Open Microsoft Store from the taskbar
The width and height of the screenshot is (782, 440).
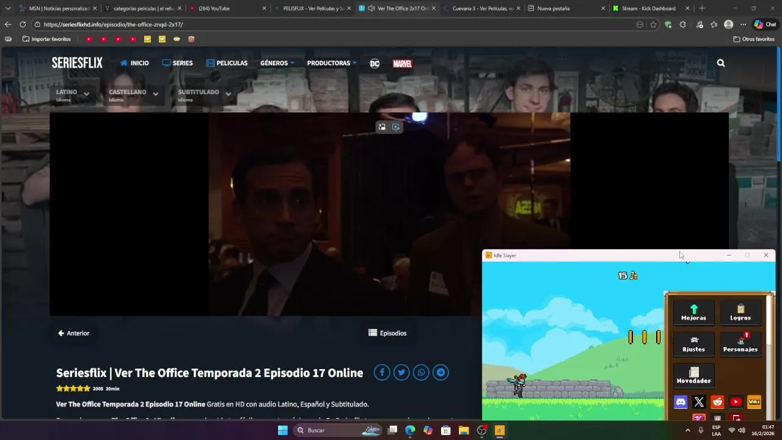click(446, 430)
